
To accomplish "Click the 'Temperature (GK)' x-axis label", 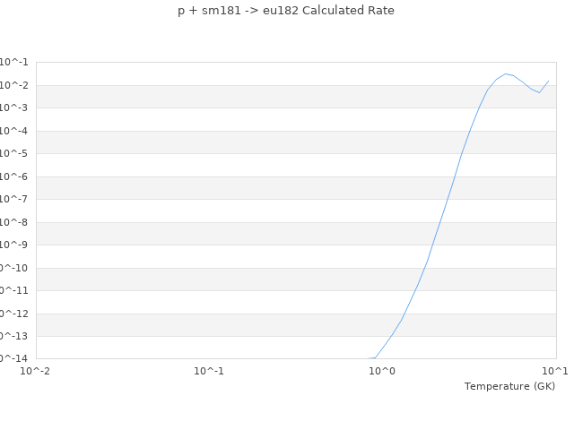I will pos(509,386).
